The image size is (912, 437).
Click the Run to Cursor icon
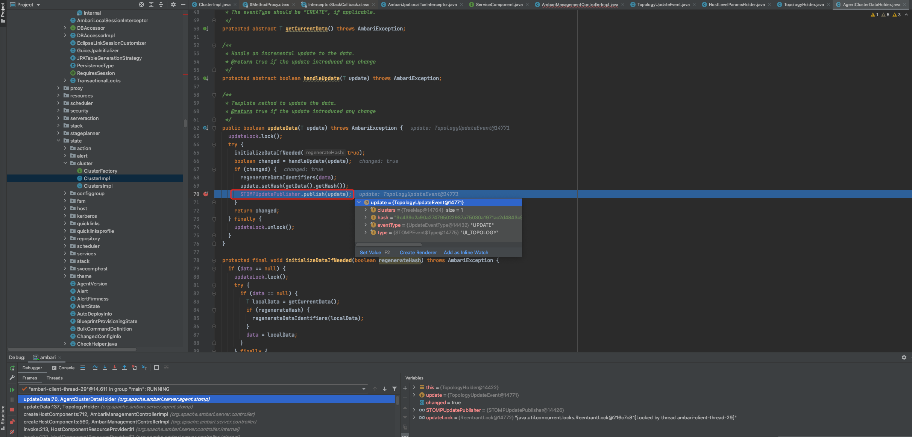tap(144, 367)
